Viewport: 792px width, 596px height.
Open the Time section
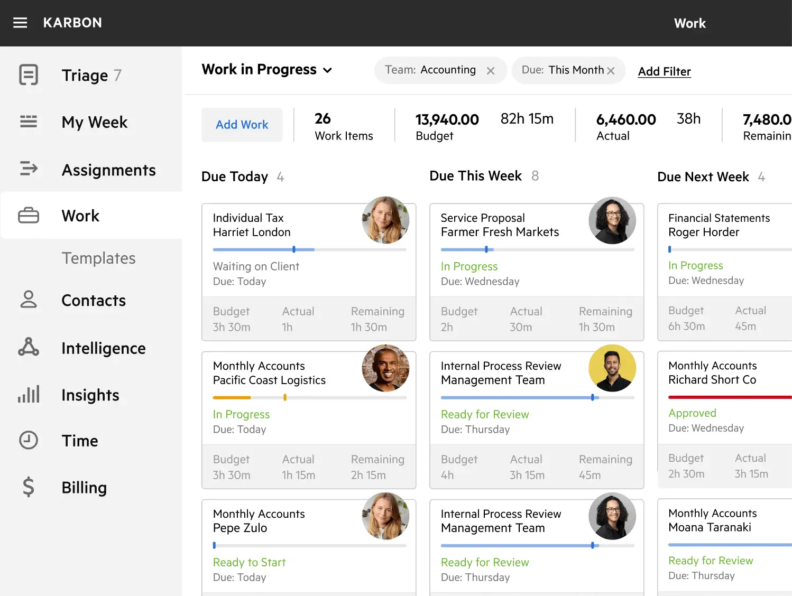pyautogui.click(x=80, y=441)
